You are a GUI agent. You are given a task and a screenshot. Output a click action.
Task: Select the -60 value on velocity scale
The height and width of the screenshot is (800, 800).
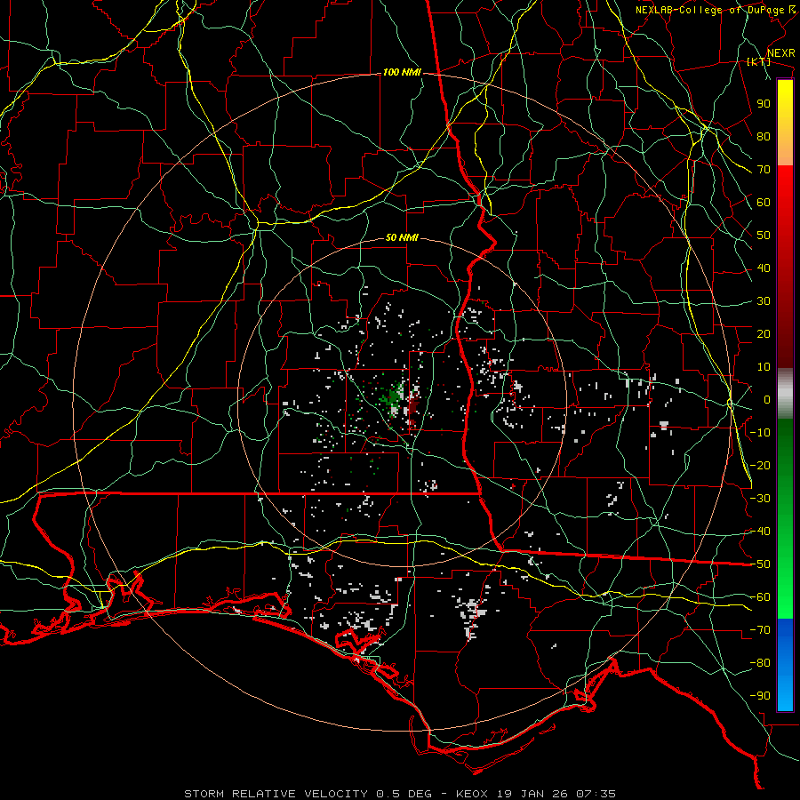[760, 597]
